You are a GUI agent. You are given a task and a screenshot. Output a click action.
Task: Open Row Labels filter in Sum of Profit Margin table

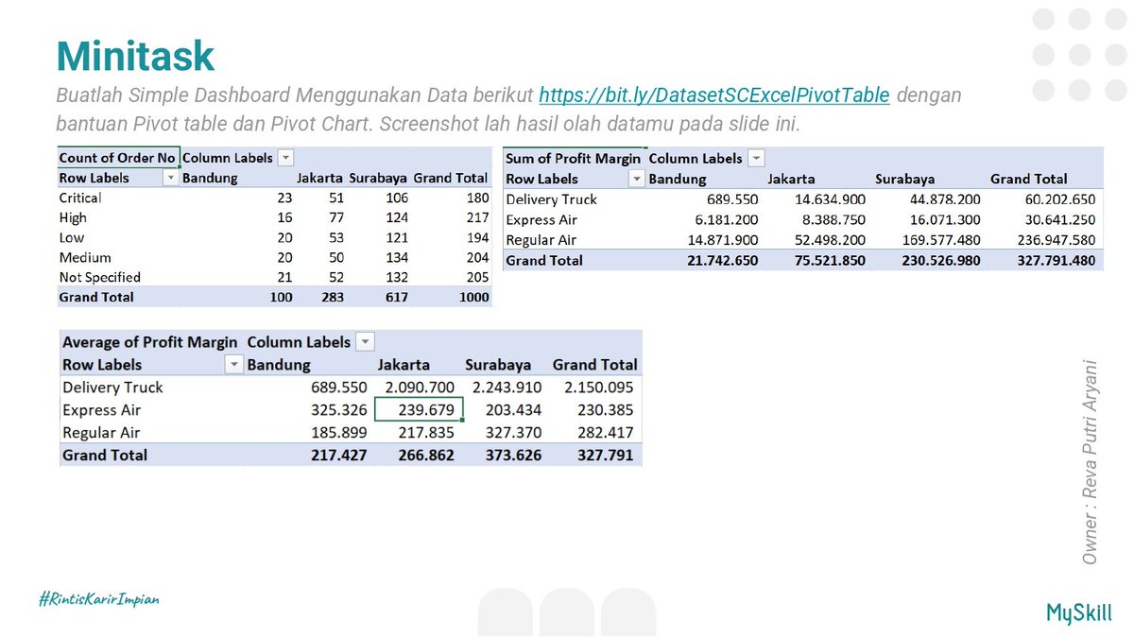tap(637, 179)
